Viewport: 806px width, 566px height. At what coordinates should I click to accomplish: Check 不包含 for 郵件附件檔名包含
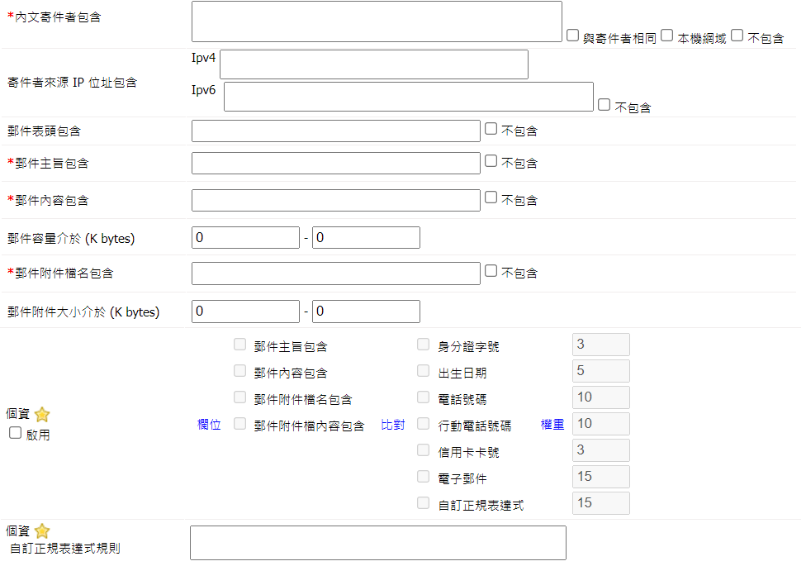pyautogui.click(x=491, y=270)
